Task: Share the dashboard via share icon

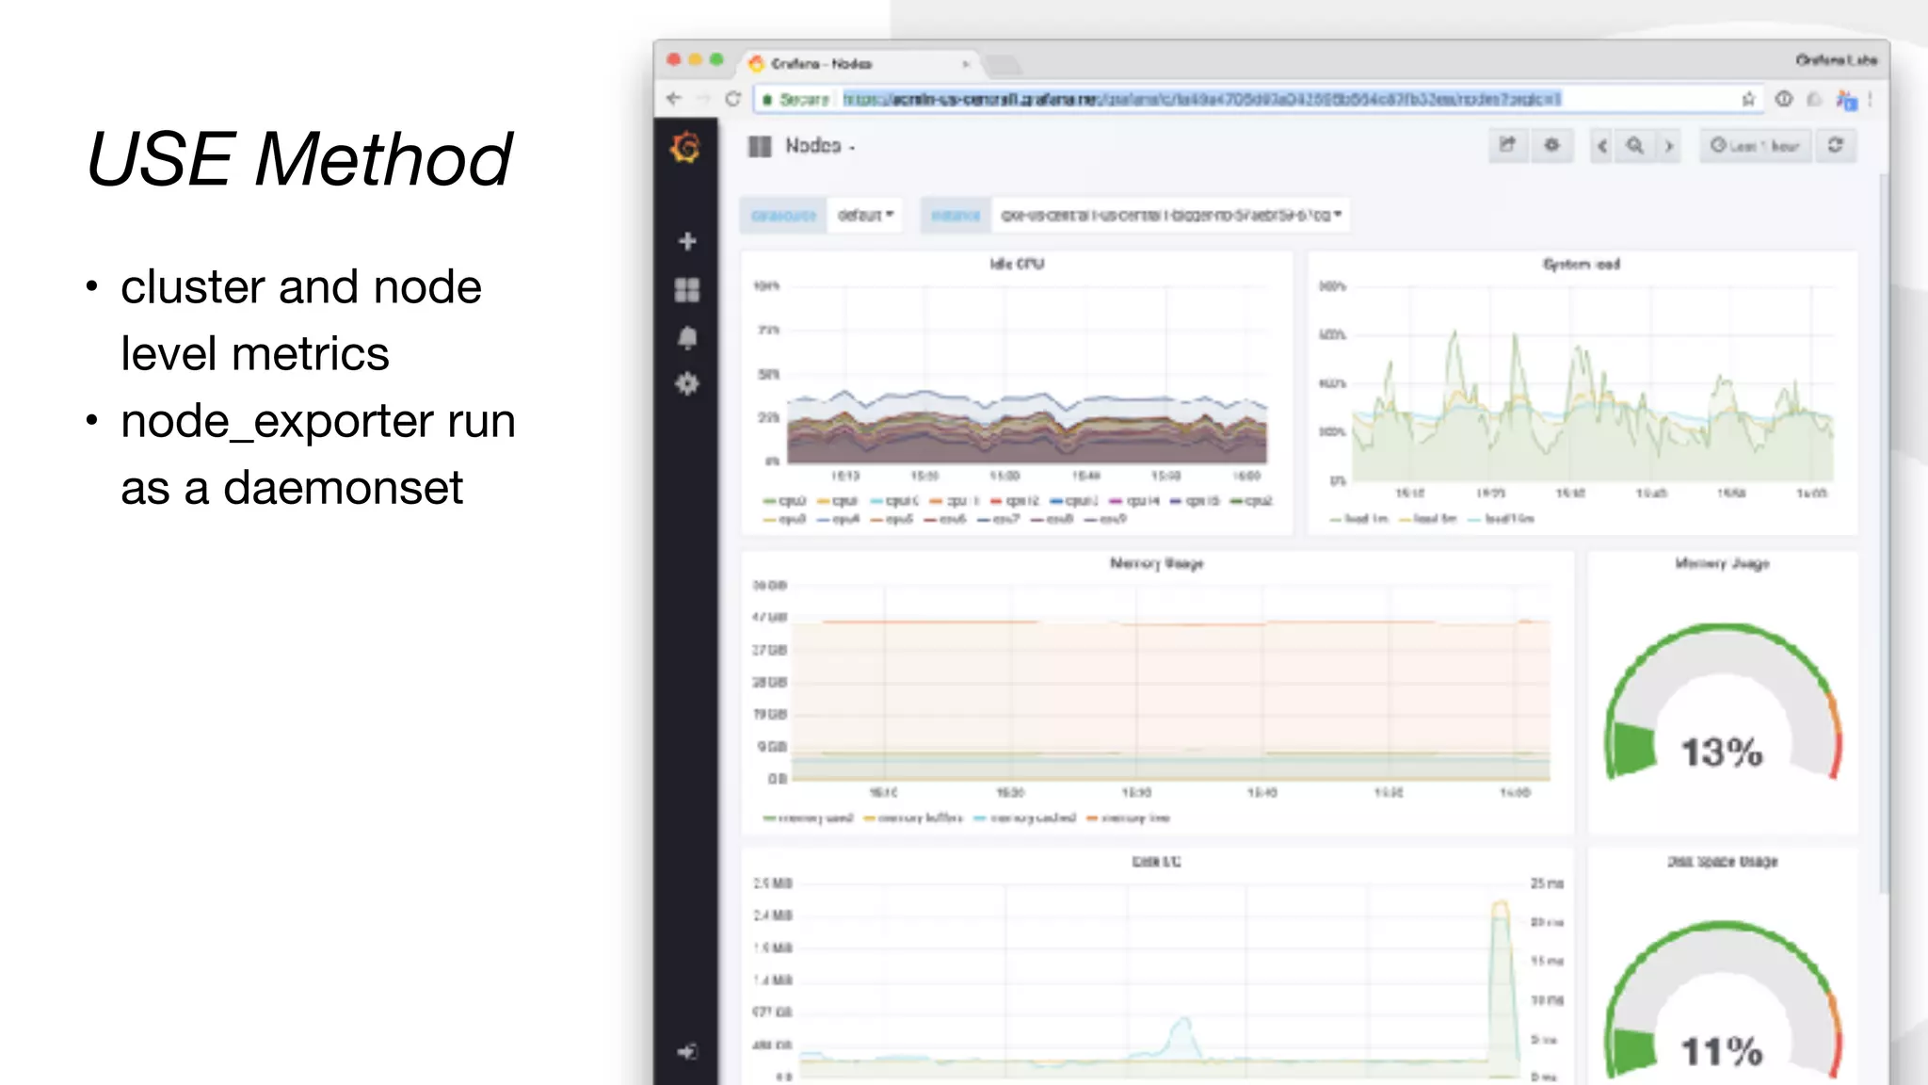Action: [x=1507, y=145]
